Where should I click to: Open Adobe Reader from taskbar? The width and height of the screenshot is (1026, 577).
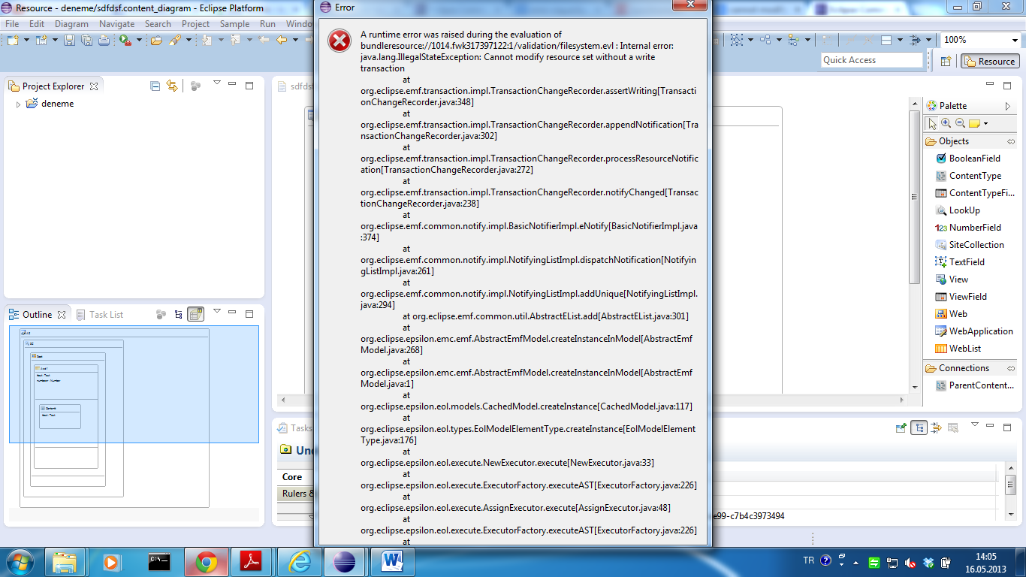(x=250, y=562)
